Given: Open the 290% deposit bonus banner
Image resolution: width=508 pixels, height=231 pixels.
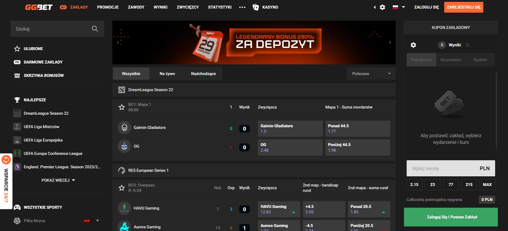Looking at the screenshot, I should point(254,42).
